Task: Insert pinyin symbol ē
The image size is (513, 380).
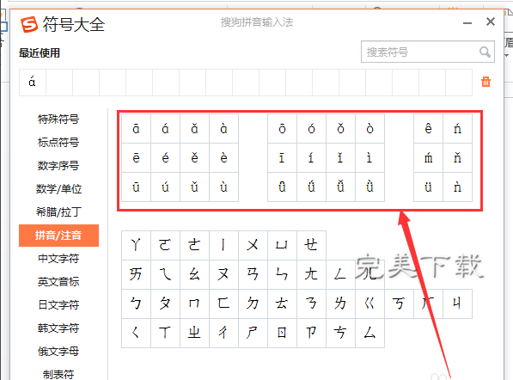Action: 136,158
